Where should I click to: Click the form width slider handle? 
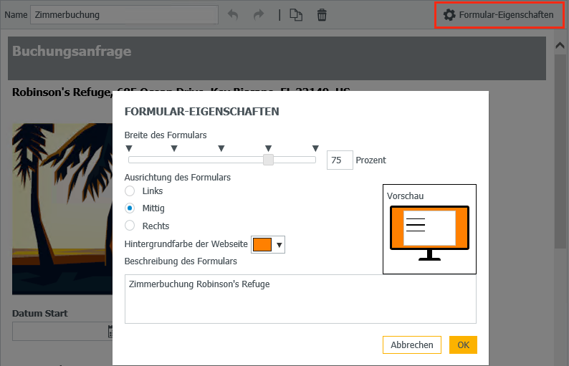[x=268, y=160]
